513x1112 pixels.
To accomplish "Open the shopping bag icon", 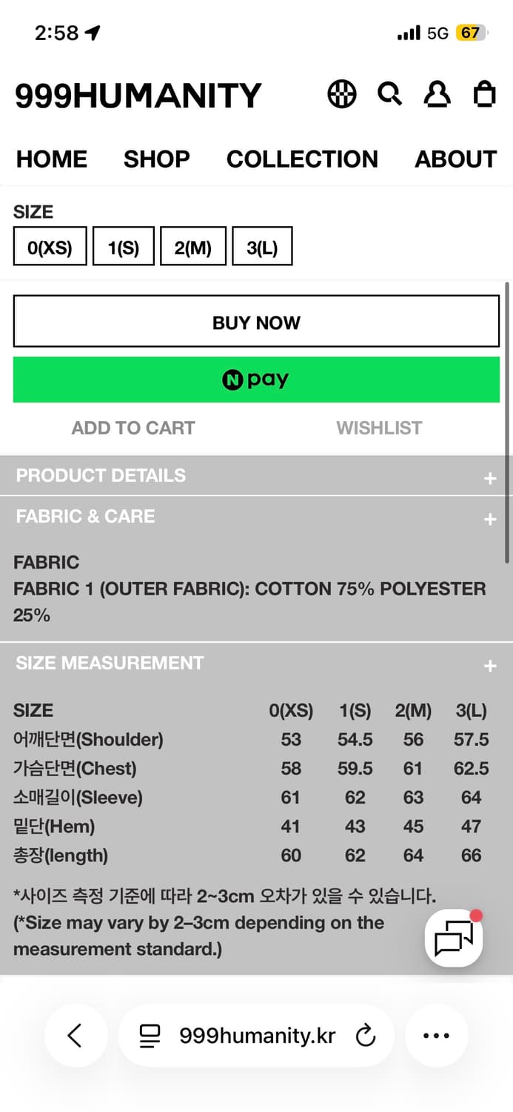I will pos(484,95).
